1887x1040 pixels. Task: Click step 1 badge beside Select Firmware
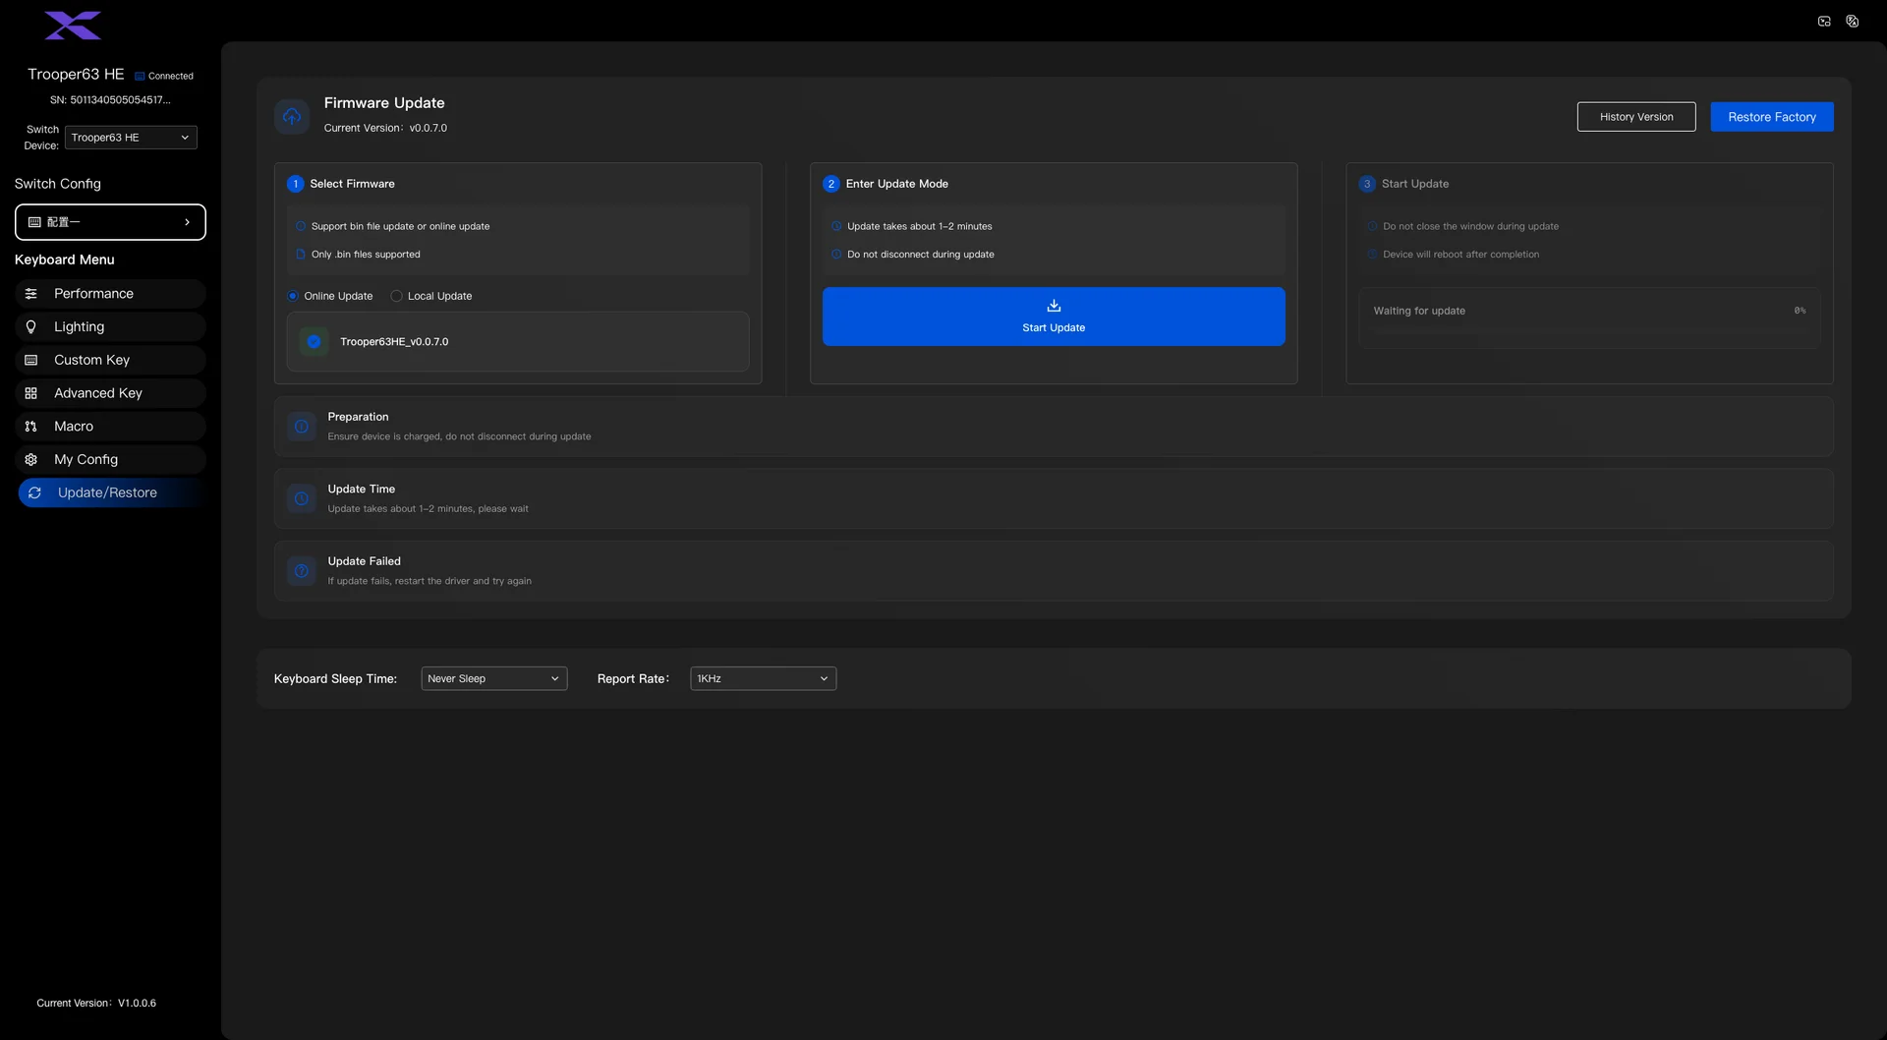295,184
